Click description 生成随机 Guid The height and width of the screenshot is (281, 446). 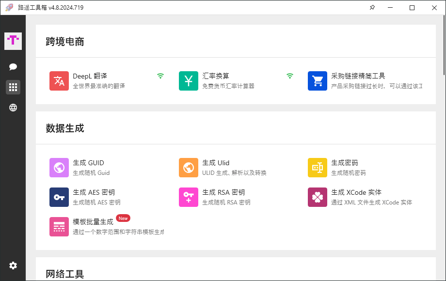(x=91, y=173)
